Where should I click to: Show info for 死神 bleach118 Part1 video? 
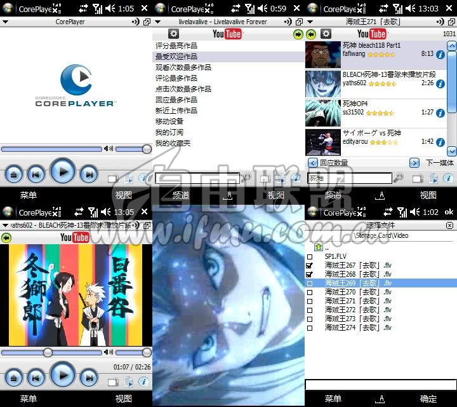point(440,55)
